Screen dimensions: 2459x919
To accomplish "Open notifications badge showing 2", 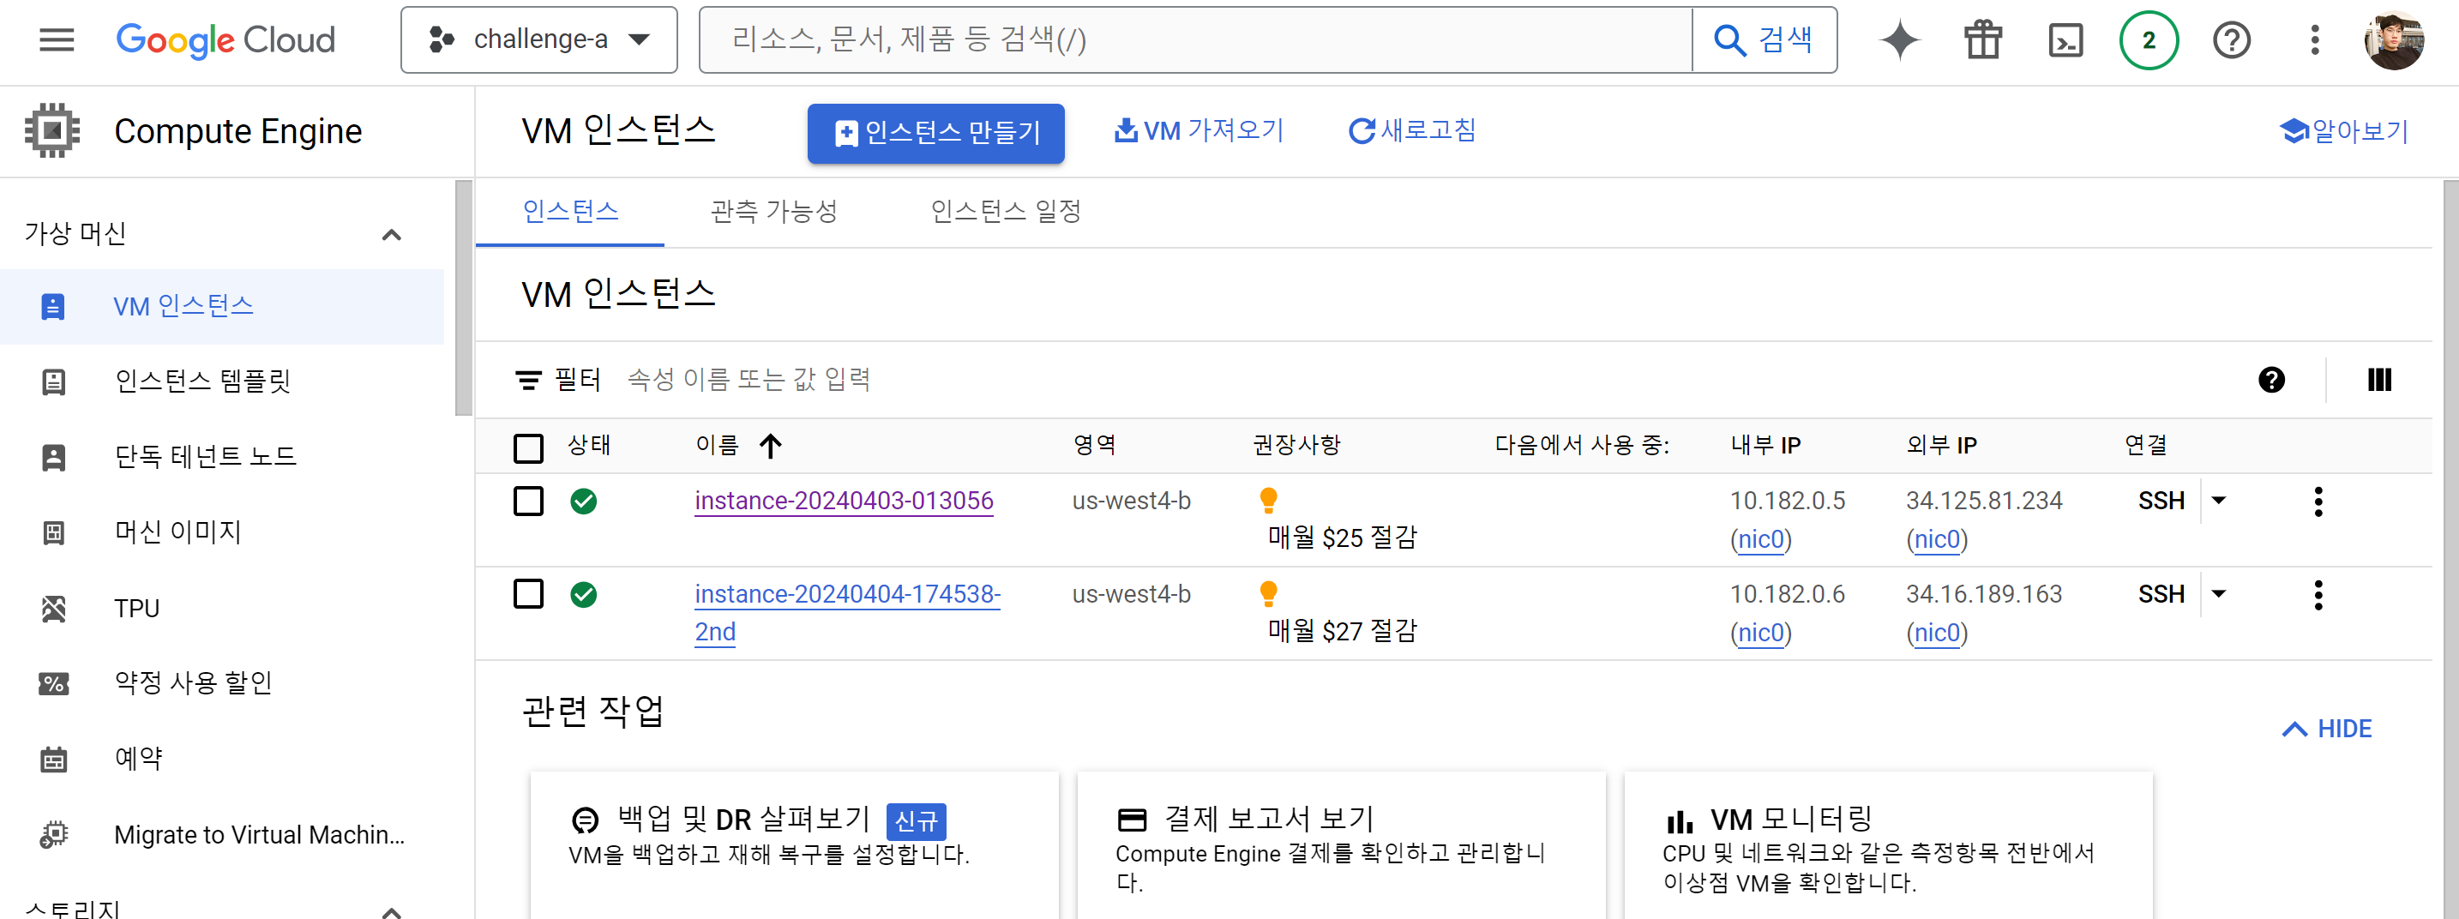I will coord(2148,40).
